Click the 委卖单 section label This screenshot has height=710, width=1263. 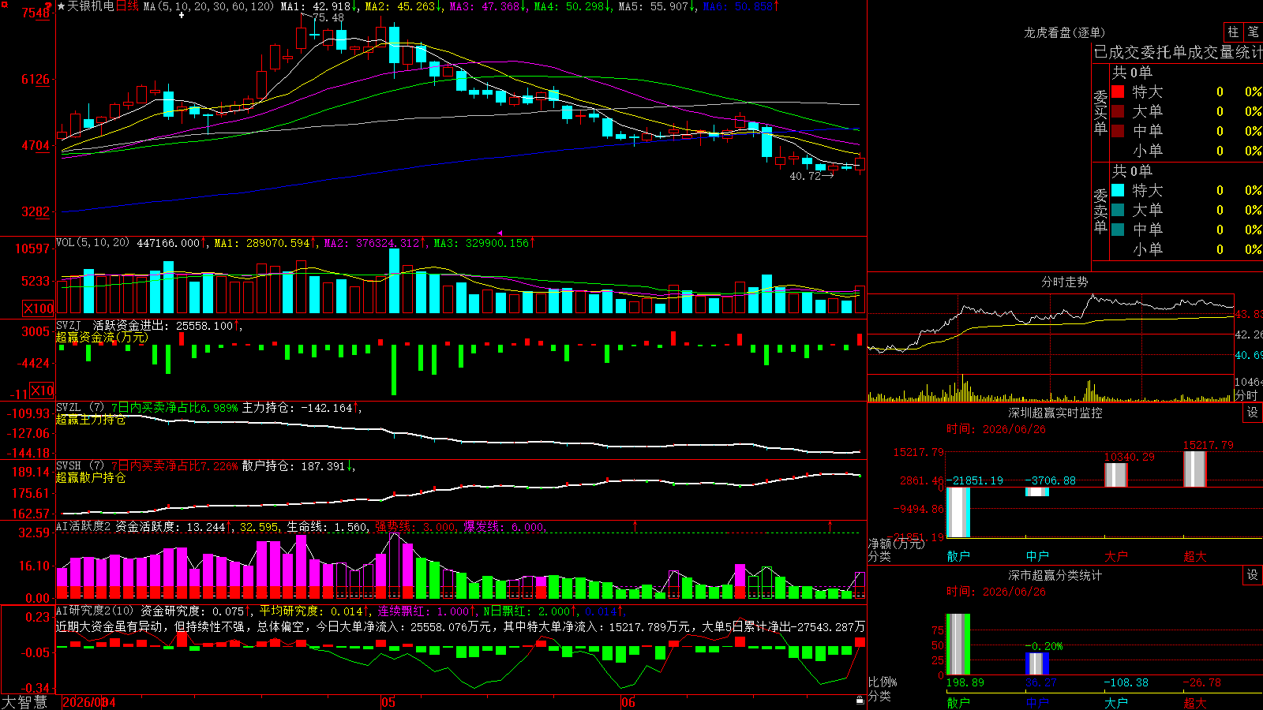click(x=1100, y=211)
